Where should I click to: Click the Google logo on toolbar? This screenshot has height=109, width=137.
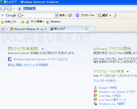[11, 15]
